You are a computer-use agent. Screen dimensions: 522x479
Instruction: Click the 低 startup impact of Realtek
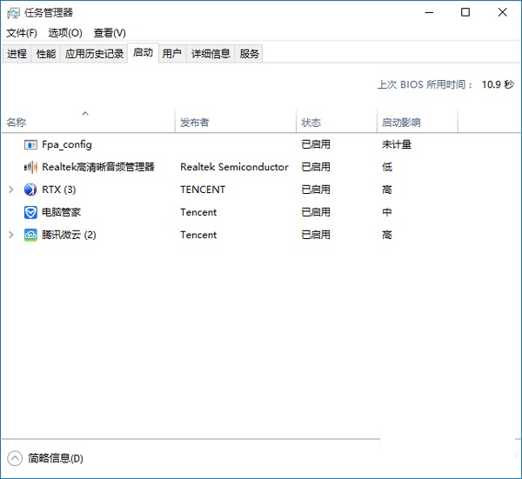point(387,167)
